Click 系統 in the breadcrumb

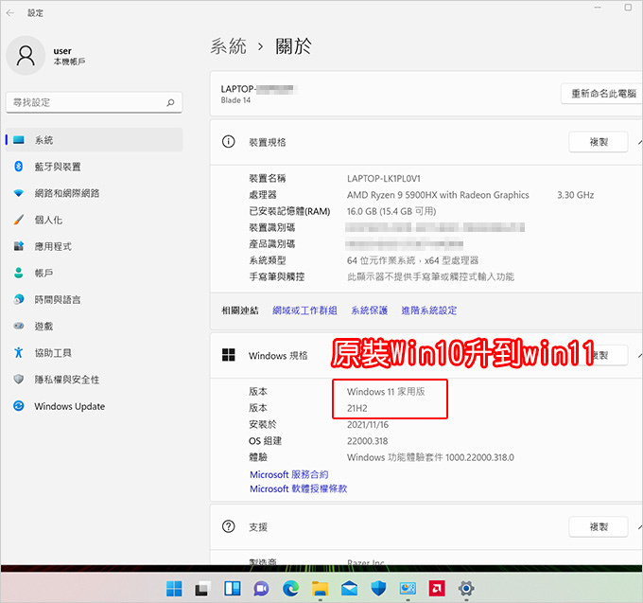pyautogui.click(x=229, y=46)
